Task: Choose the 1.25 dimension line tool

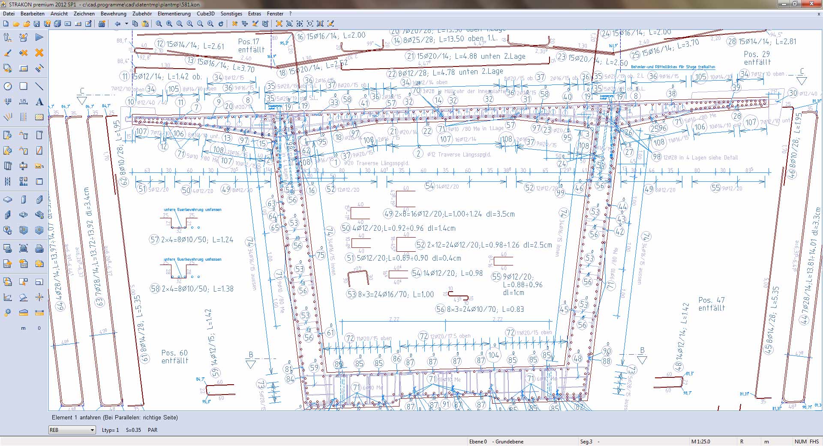Action: [x=24, y=102]
